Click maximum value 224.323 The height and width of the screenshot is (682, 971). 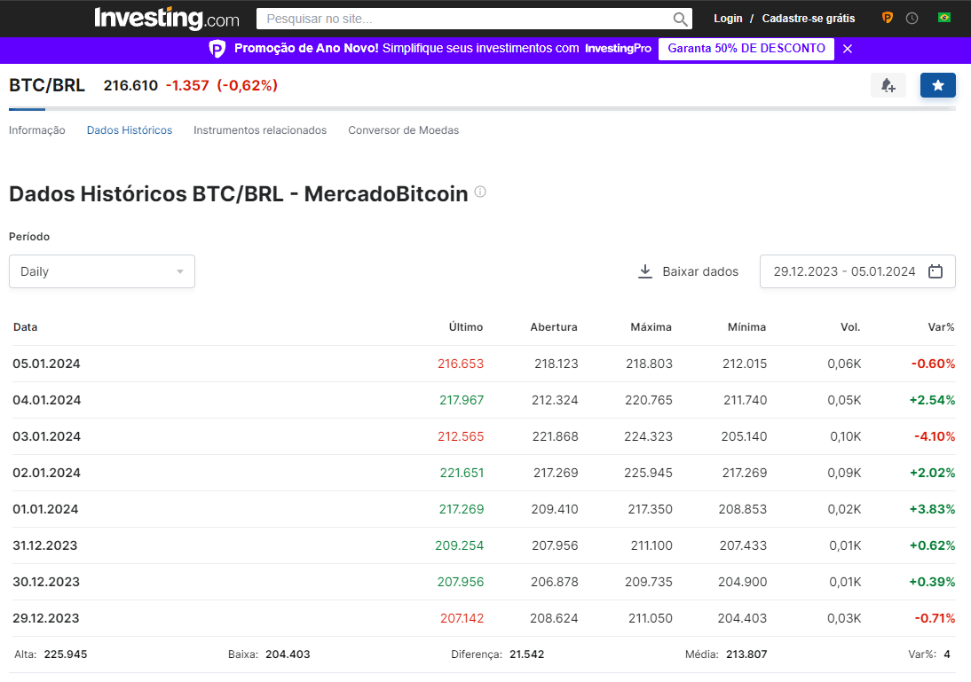click(x=648, y=437)
